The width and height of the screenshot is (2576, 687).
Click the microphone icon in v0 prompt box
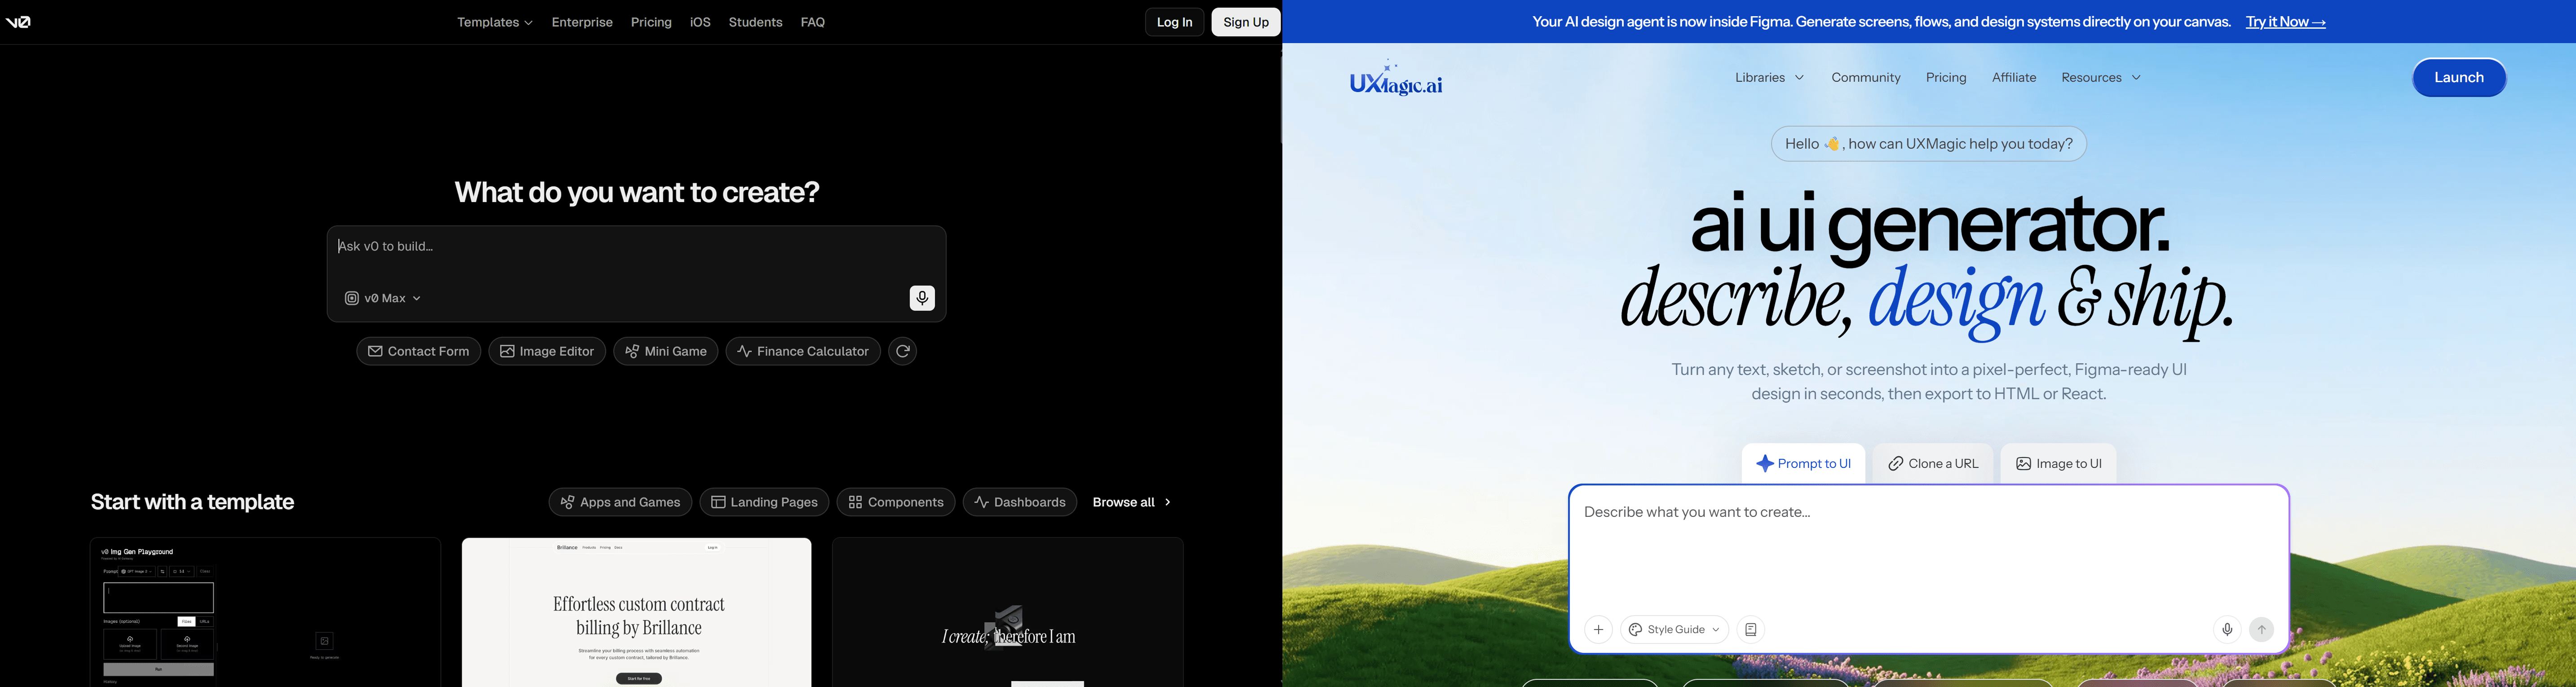(922, 298)
